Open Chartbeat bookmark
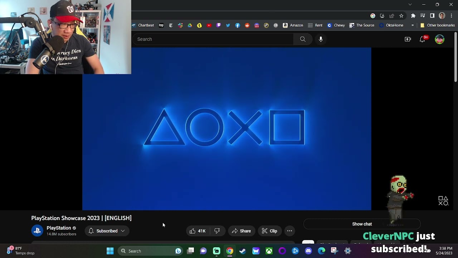The image size is (458, 258). (x=143, y=25)
